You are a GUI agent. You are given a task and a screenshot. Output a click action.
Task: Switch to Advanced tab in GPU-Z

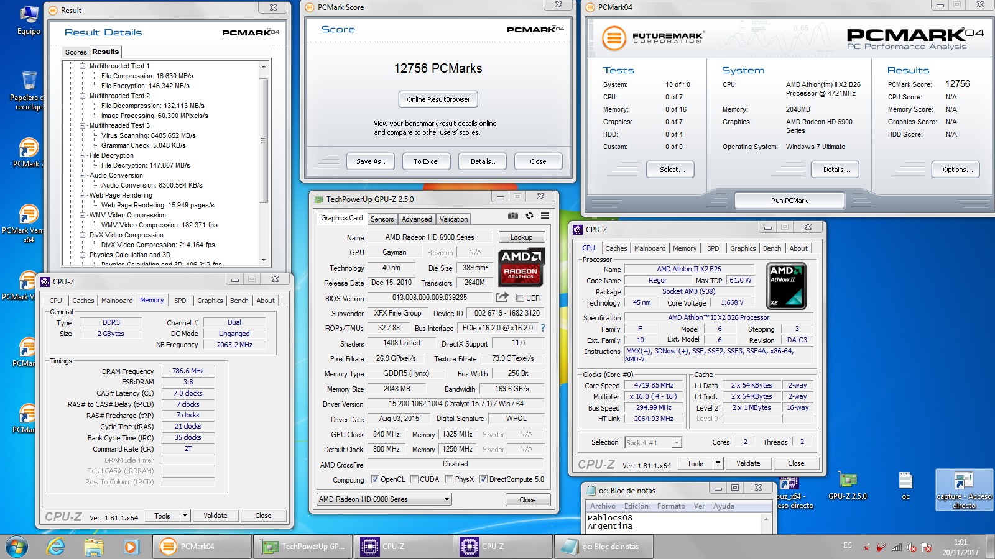tap(416, 219)
